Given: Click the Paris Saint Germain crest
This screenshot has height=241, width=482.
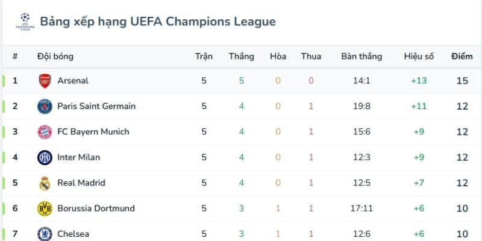Looking at the screenshot, I should click(x=45, y=107).
